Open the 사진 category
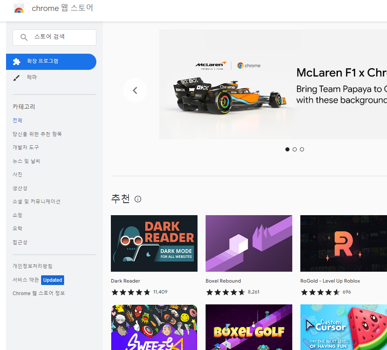 tap(17, 174)
